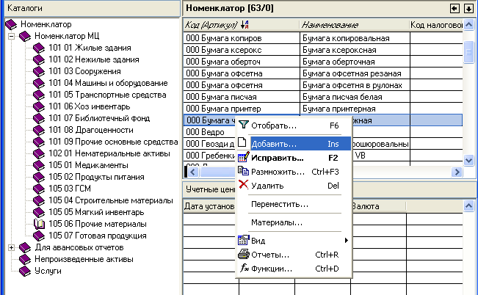Viewport: 478px width, 295px height.
Task: Click the Наименование column header
Action: coord(355,25)
